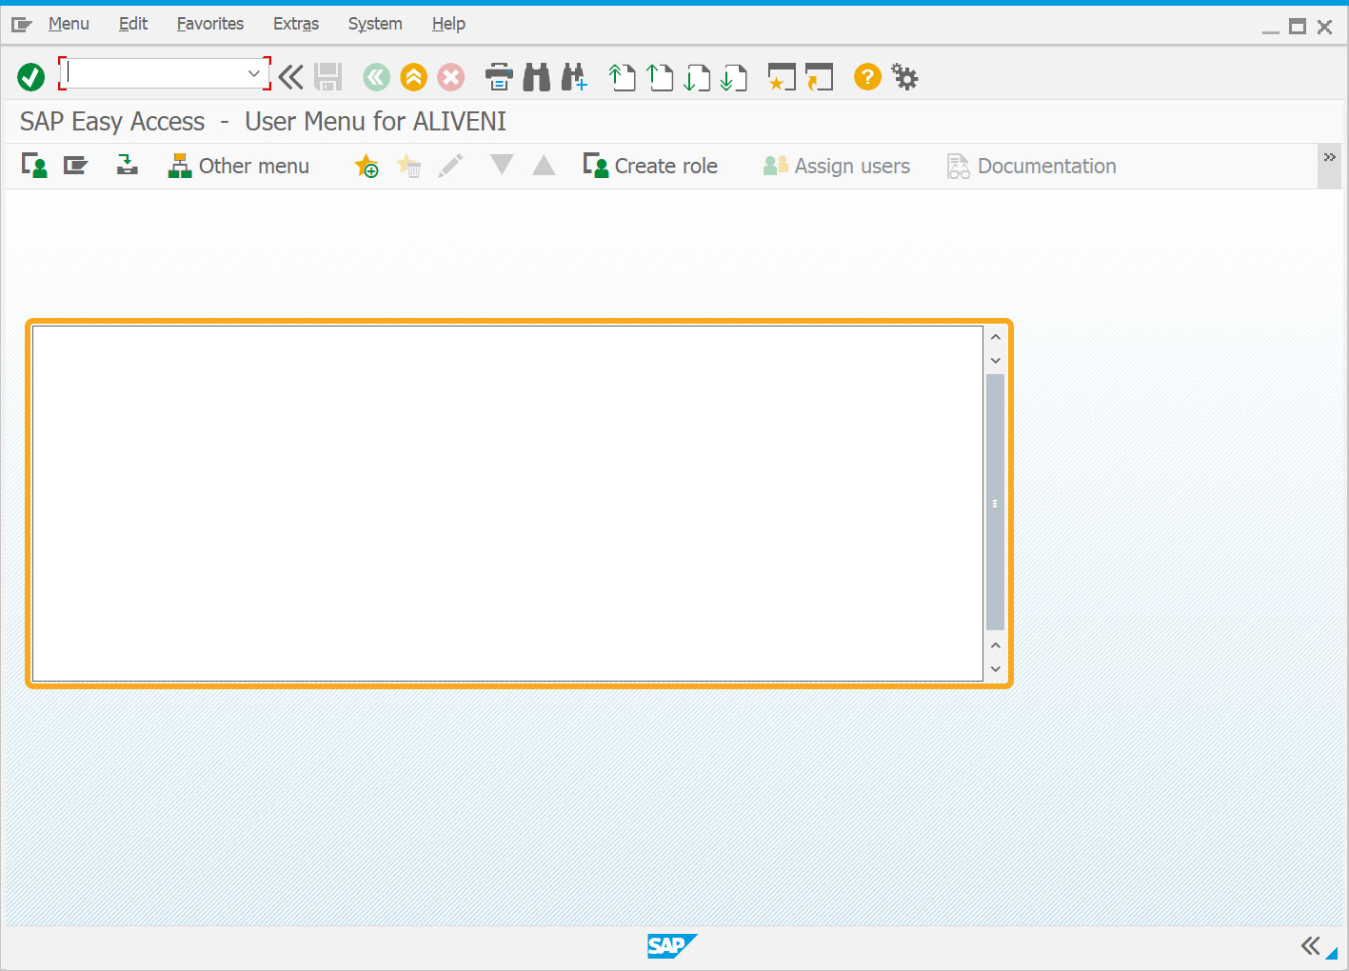1349x971 pixels.
Task: Click the red Cancel X icon
Action: coord(451,77)
